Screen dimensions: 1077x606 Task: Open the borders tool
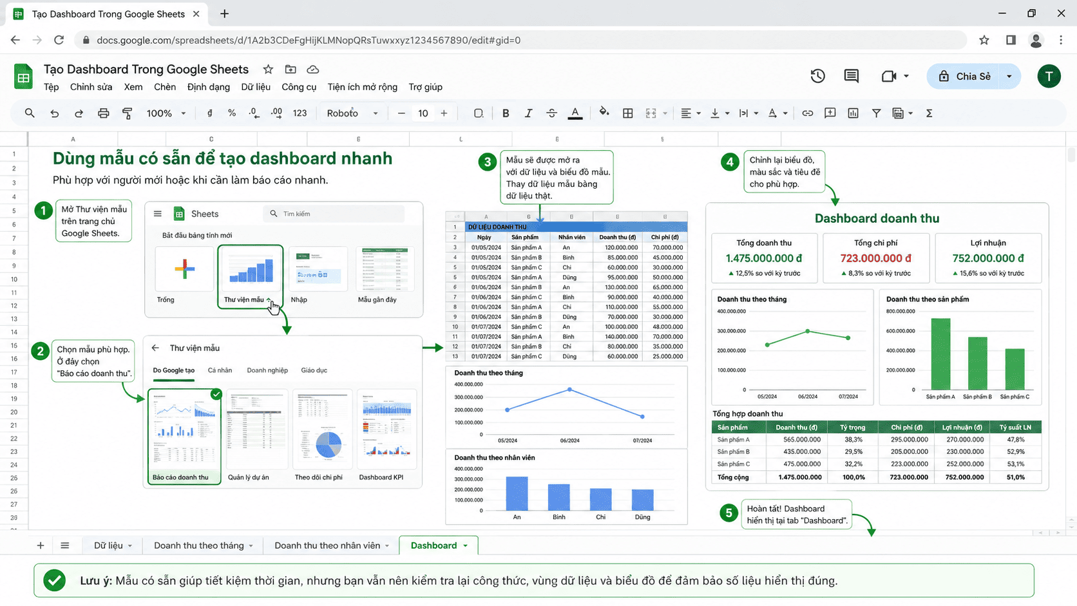coord(627,113)
